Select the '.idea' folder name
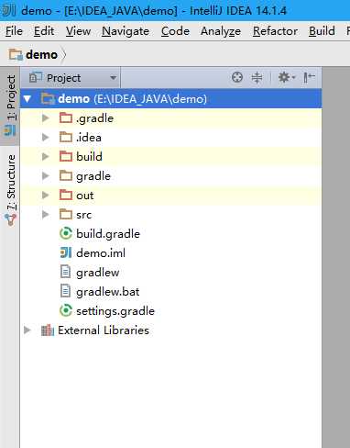Screen dimensions: 350x448 89,138
